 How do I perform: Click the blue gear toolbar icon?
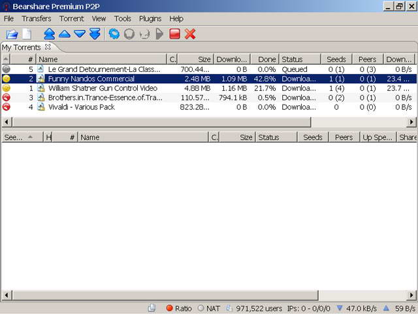click(114, 34)
